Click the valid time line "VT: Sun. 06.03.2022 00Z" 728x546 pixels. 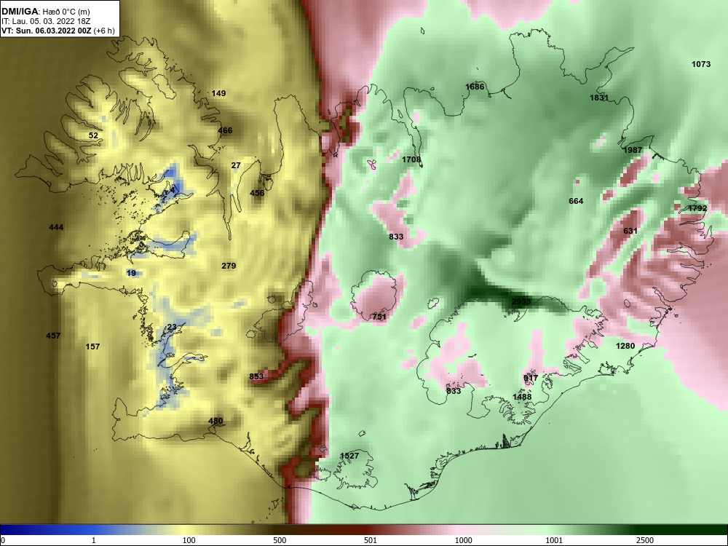[x=47, y=31]
